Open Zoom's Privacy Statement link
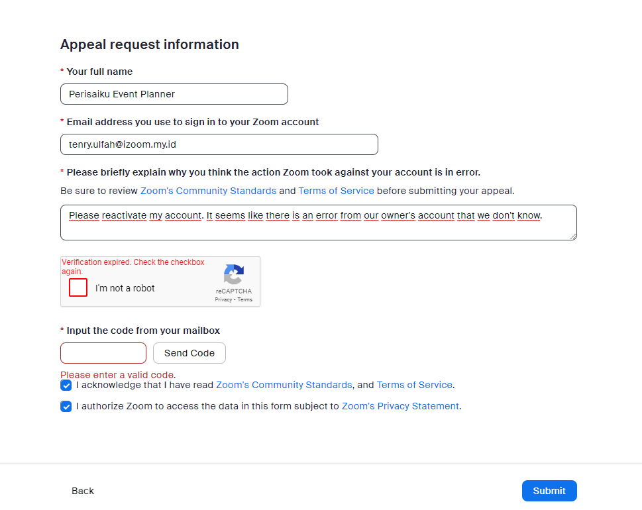The height and width of the screenshot is (510, 642). click(x=400, y=407)
